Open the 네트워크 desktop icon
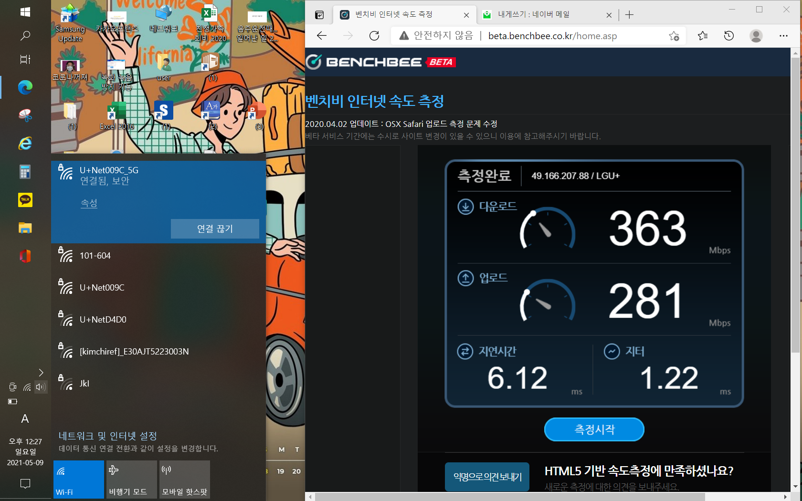 pos(163,19)
